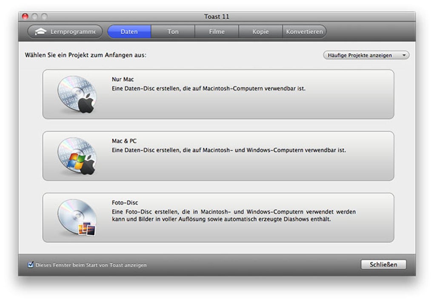This screenshot has height=301, width=434.
Task: Open the Häufige Projekte anzeigen dropdown
Action: [366, 55]
